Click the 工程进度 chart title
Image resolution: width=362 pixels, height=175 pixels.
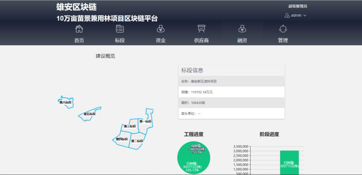(194, 134)
